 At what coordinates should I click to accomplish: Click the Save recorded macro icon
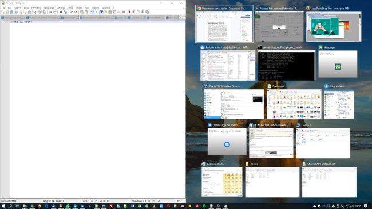point(147,12)
